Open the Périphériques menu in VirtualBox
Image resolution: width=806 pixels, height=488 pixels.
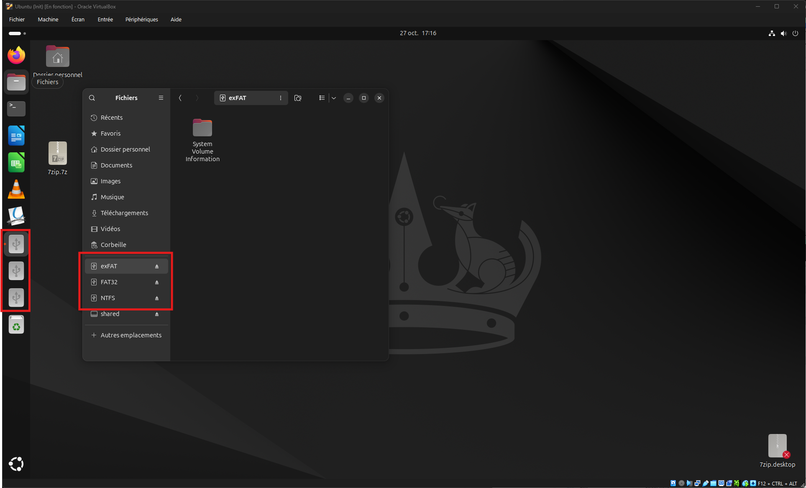(141, 19)
